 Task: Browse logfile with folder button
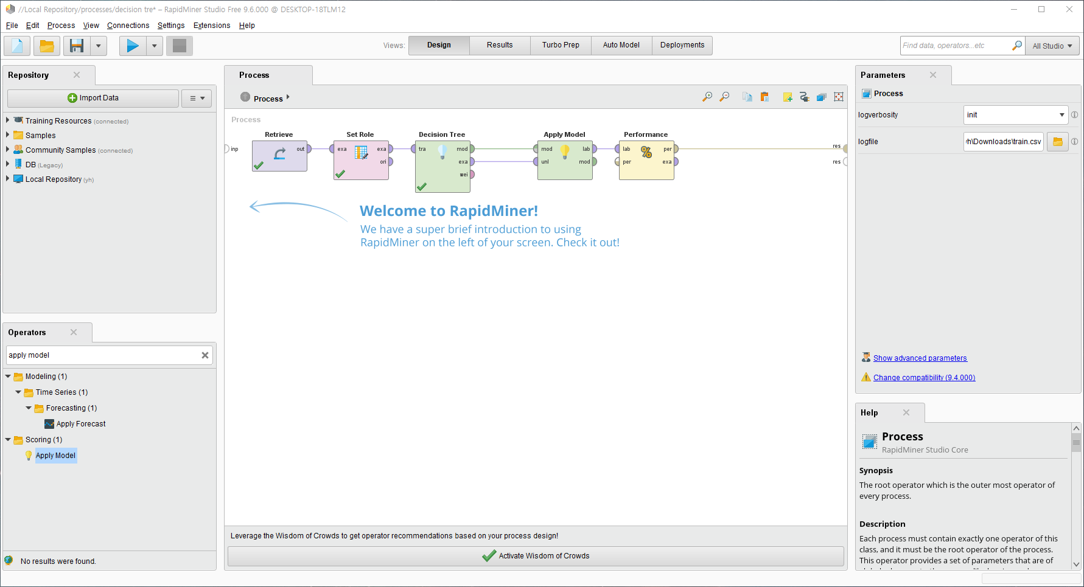click(x=1058, y=142)
